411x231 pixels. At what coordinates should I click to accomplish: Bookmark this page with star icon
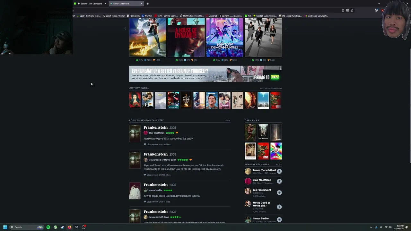pos(352,10)
